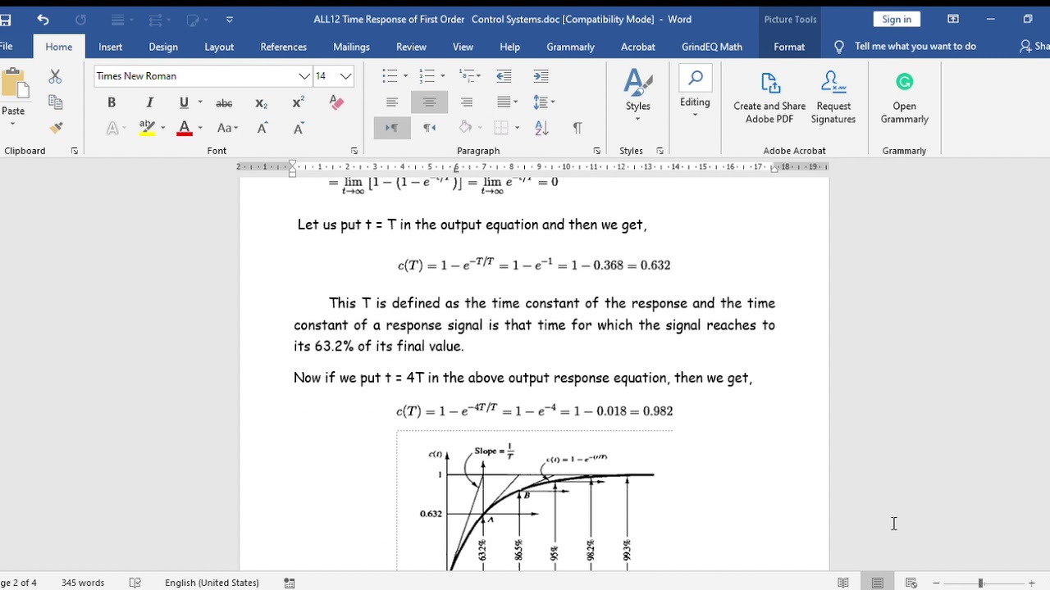The width and height of the screenshot is (1050, 590).
Task: Switch to the Insert tab
Action: [x=111, y=47]
